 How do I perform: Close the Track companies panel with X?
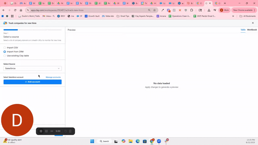(253, 23)
